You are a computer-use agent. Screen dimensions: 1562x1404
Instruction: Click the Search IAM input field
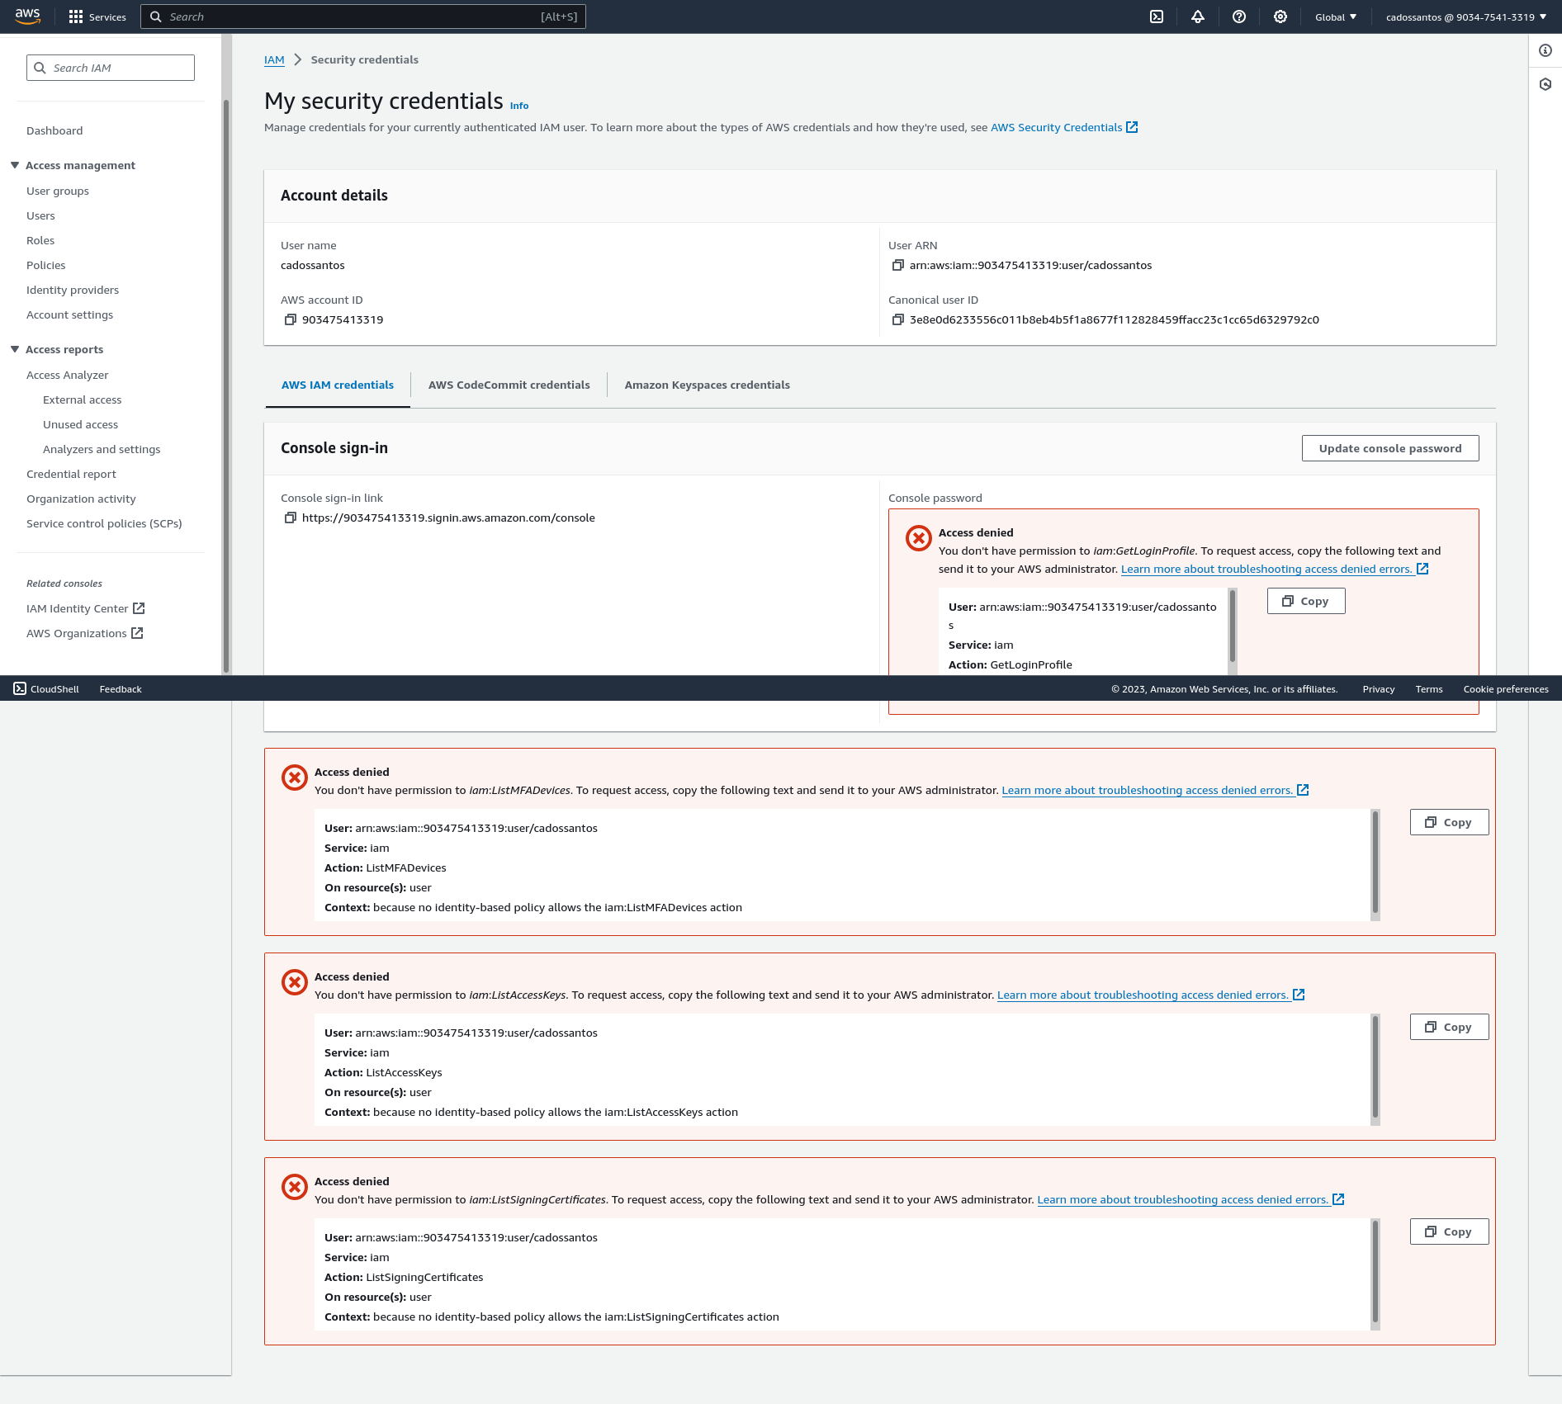pos(111,68)
